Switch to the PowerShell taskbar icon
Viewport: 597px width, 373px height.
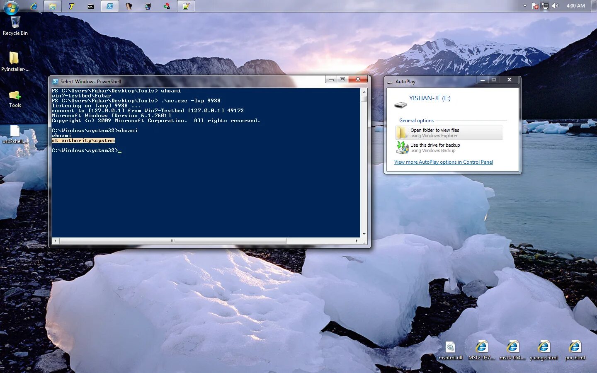click(x=110, y=6)
